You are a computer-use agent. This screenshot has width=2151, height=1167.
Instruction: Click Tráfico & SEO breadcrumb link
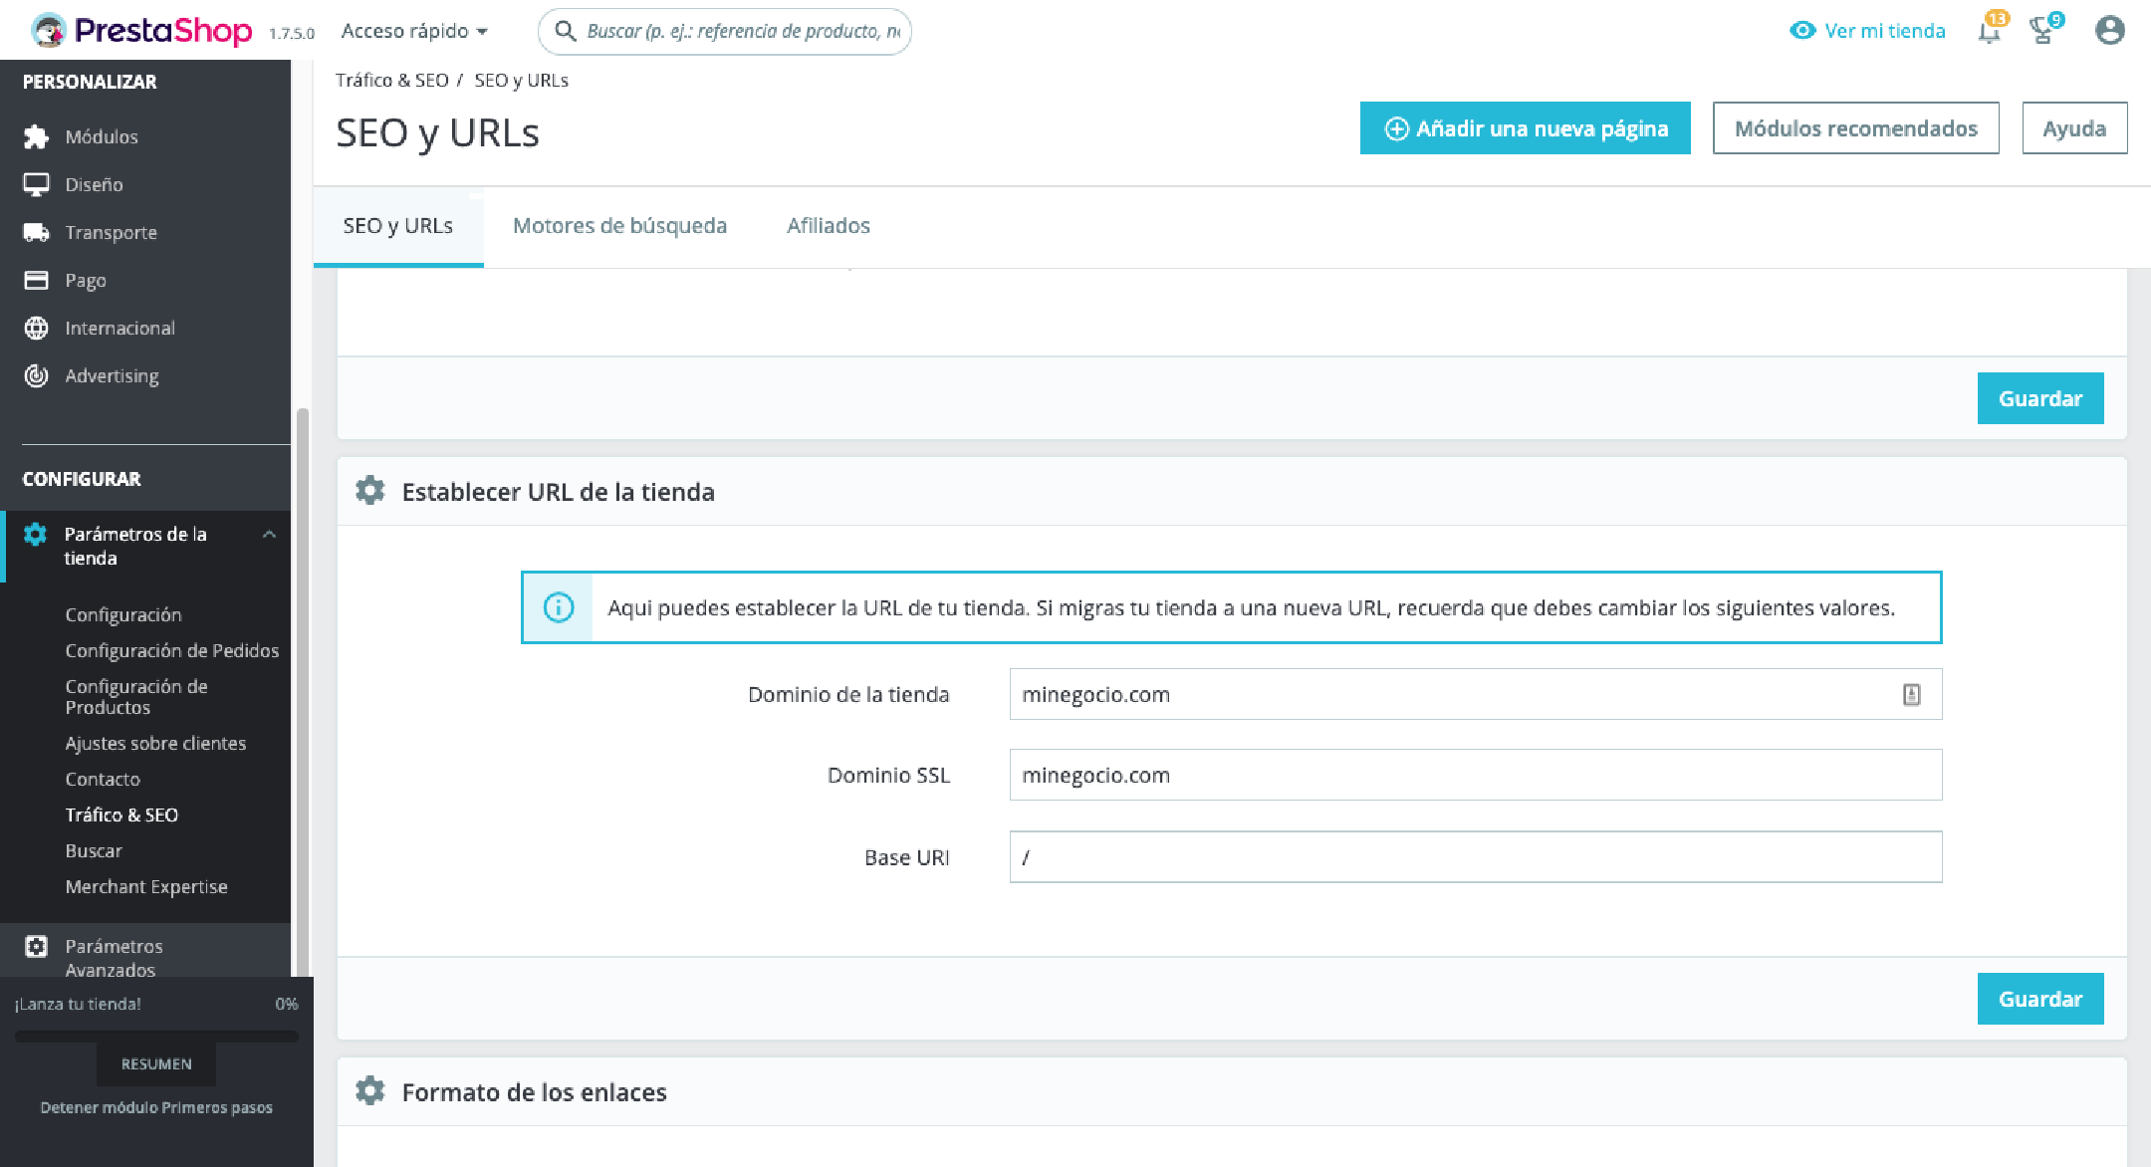pos(391,80)
